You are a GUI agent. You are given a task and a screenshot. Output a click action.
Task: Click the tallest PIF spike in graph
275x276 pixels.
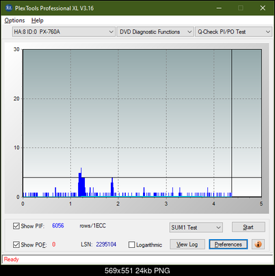point(81,182)
